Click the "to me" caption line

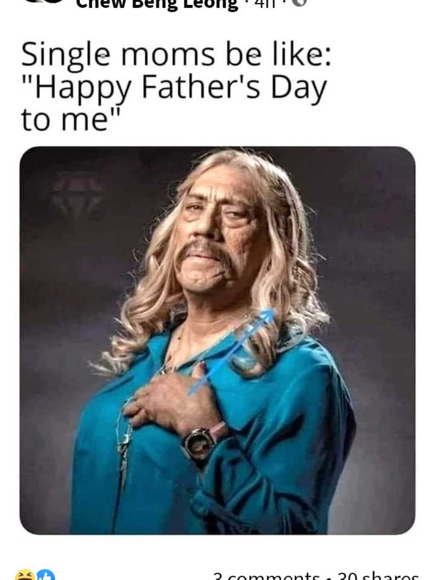(x=70, y=120)
